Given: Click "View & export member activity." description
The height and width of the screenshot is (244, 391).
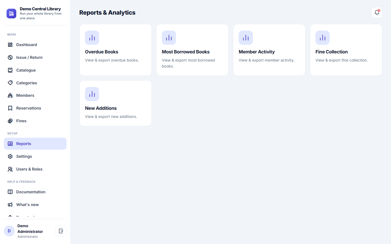Looking at the screenshot, I should (x=266, y=60).
